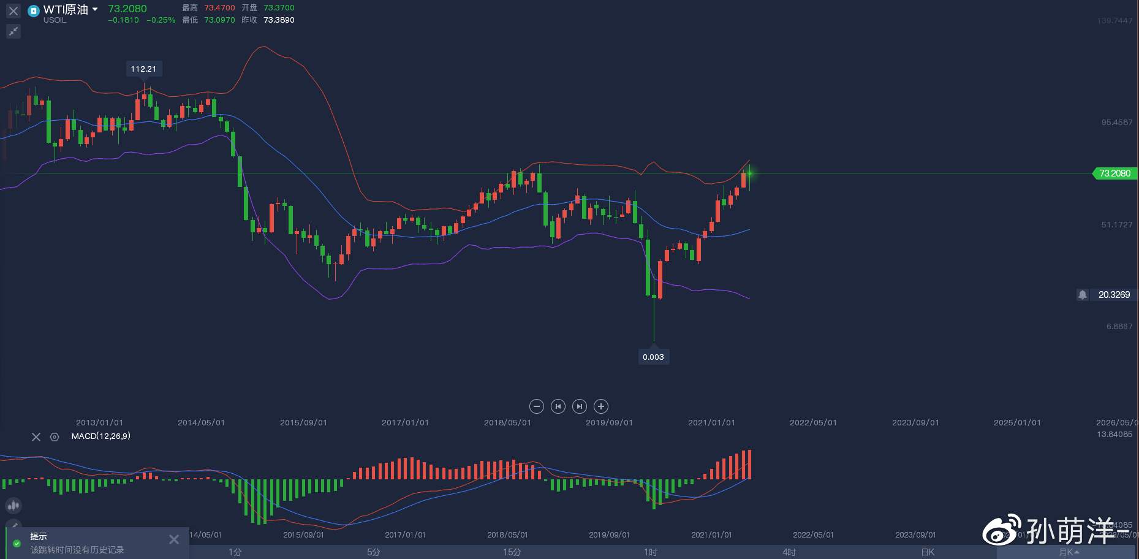Click the green check icon in notification
Screen dimensions: 1139x559
pyautogui.click(x=17, y=544)
